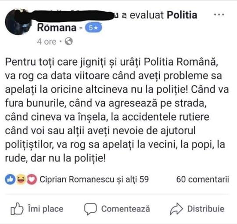Click the blue Like reaction icon
The image size is (237, 224).
pos(10,179)
